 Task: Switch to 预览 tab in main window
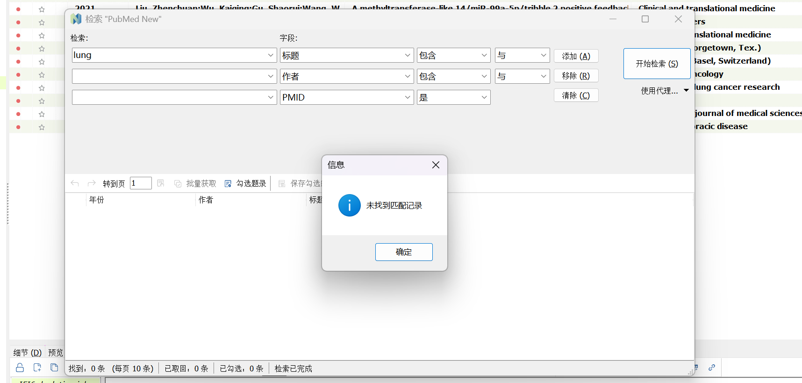(x=56, y=353)
